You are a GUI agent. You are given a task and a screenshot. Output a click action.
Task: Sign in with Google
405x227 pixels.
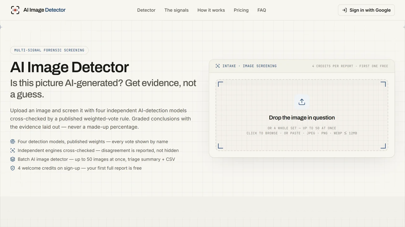pyautogui.click(x=366, y=10)
